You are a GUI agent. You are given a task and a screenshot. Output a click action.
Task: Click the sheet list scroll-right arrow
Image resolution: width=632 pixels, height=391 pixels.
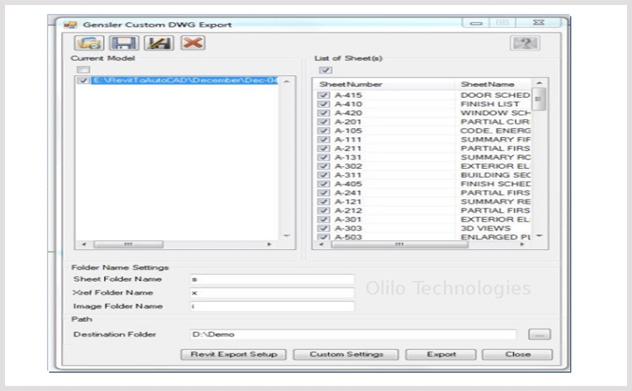click(522, 244)
